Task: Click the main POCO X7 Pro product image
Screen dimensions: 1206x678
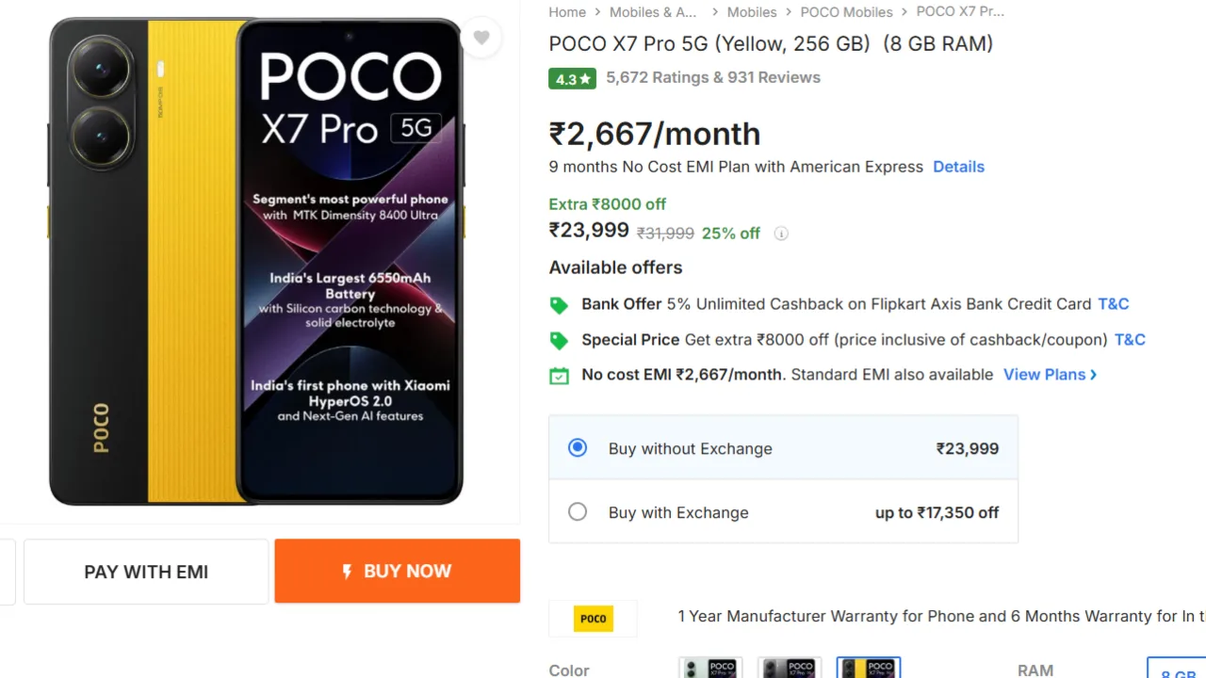Action: (256, 261)
